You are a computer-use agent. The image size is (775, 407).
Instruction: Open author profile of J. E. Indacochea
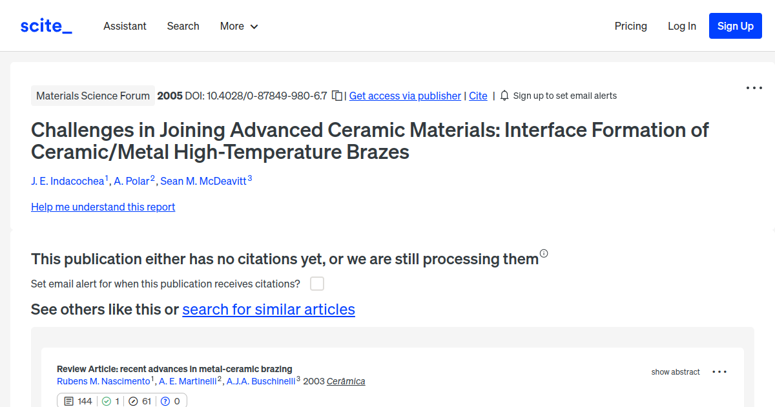68,181
